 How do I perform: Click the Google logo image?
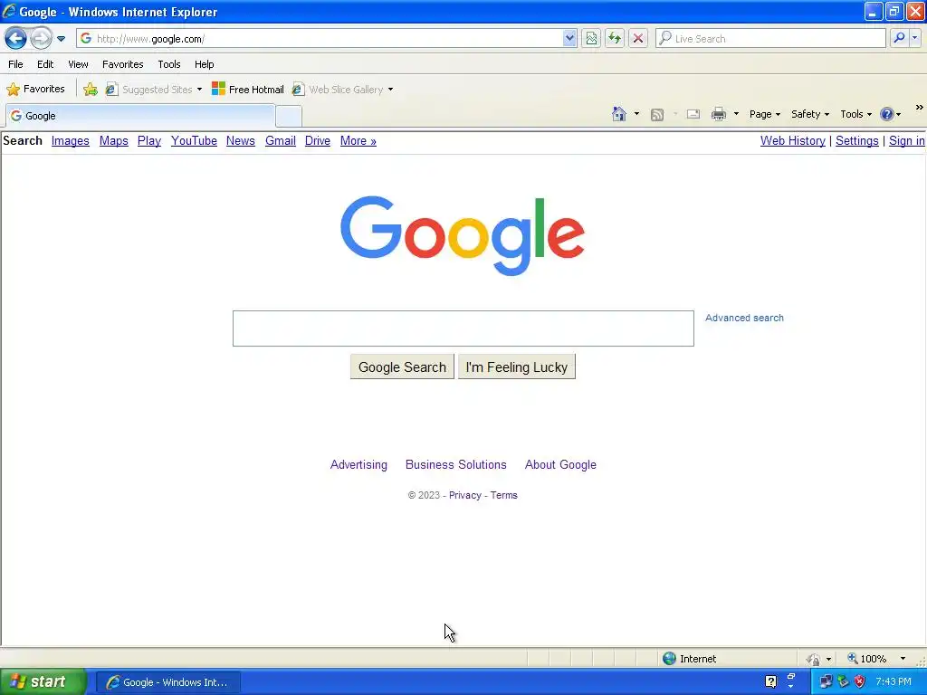(x=463, y=235)
